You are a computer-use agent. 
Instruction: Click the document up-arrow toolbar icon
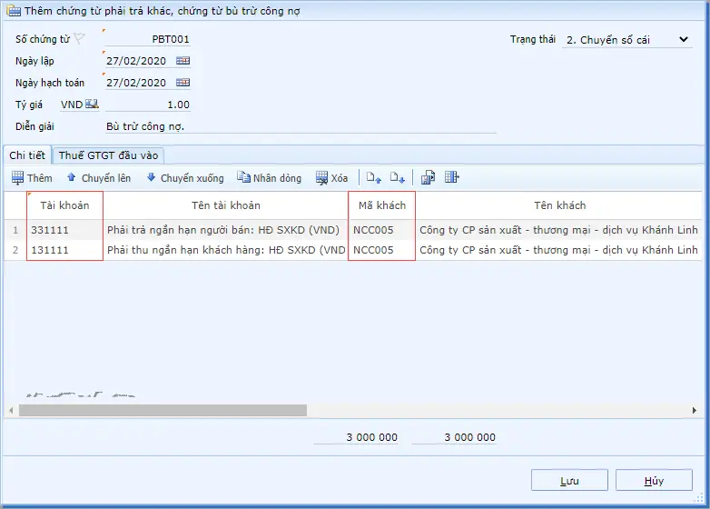[x=374, y=177]
